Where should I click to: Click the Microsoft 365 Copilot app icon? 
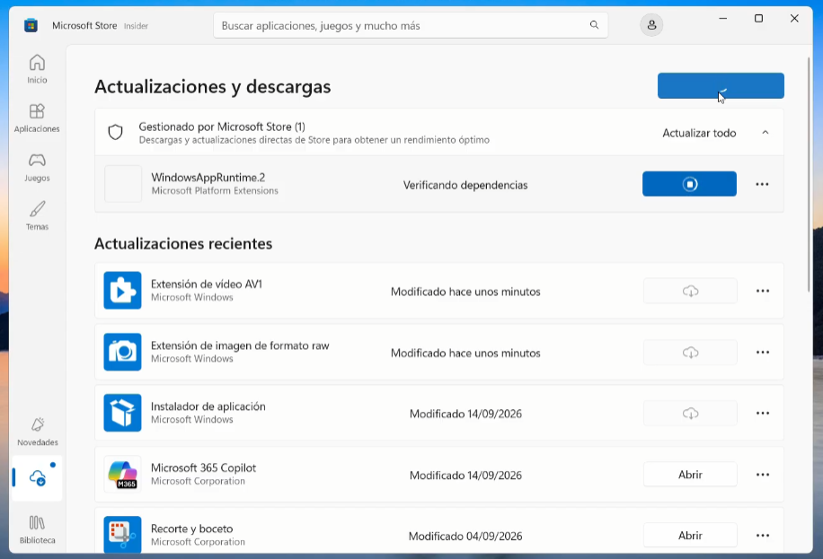122,474
